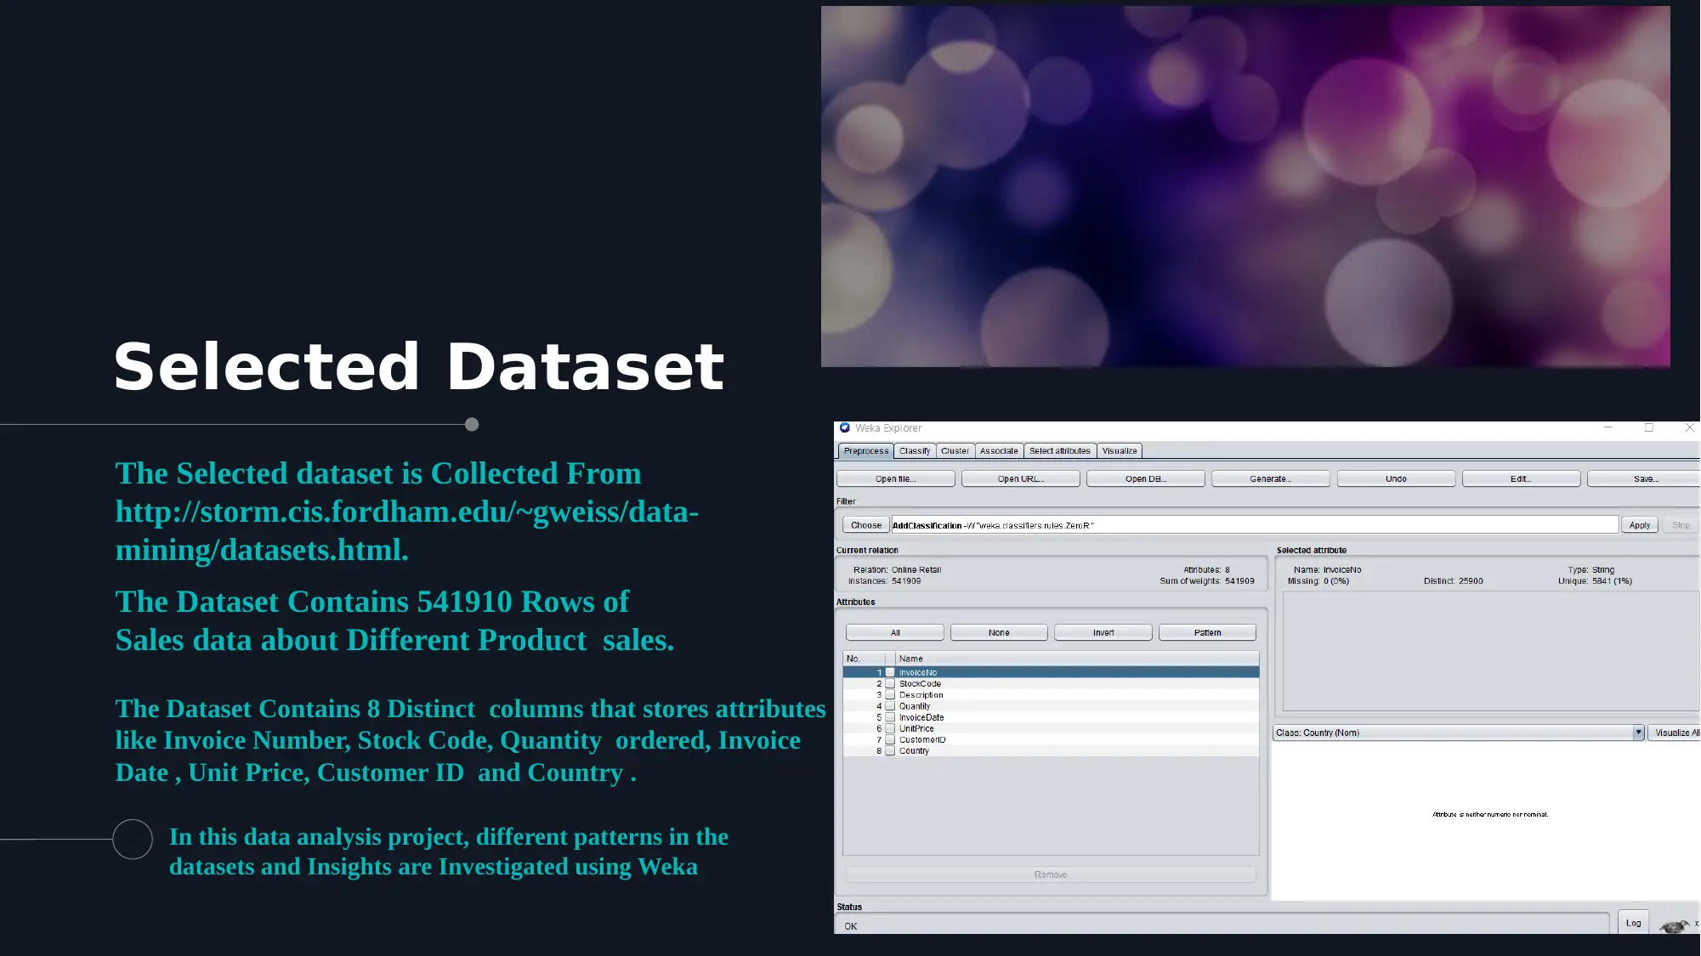The height and width of the screenshot is (956, 1701).
Task: Switch to the Visualize tab in Weka
Action: (1117, 450)
